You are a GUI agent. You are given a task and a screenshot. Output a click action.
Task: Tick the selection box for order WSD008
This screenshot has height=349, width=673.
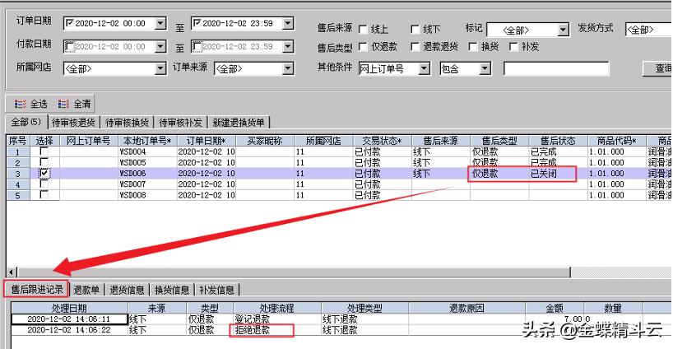coord(44,194)
